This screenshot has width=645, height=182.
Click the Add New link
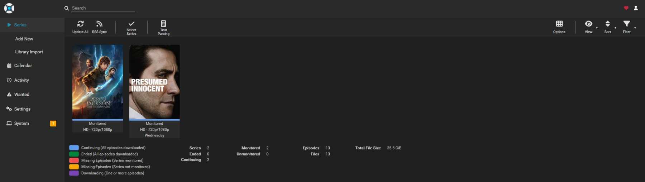[24, 39]
